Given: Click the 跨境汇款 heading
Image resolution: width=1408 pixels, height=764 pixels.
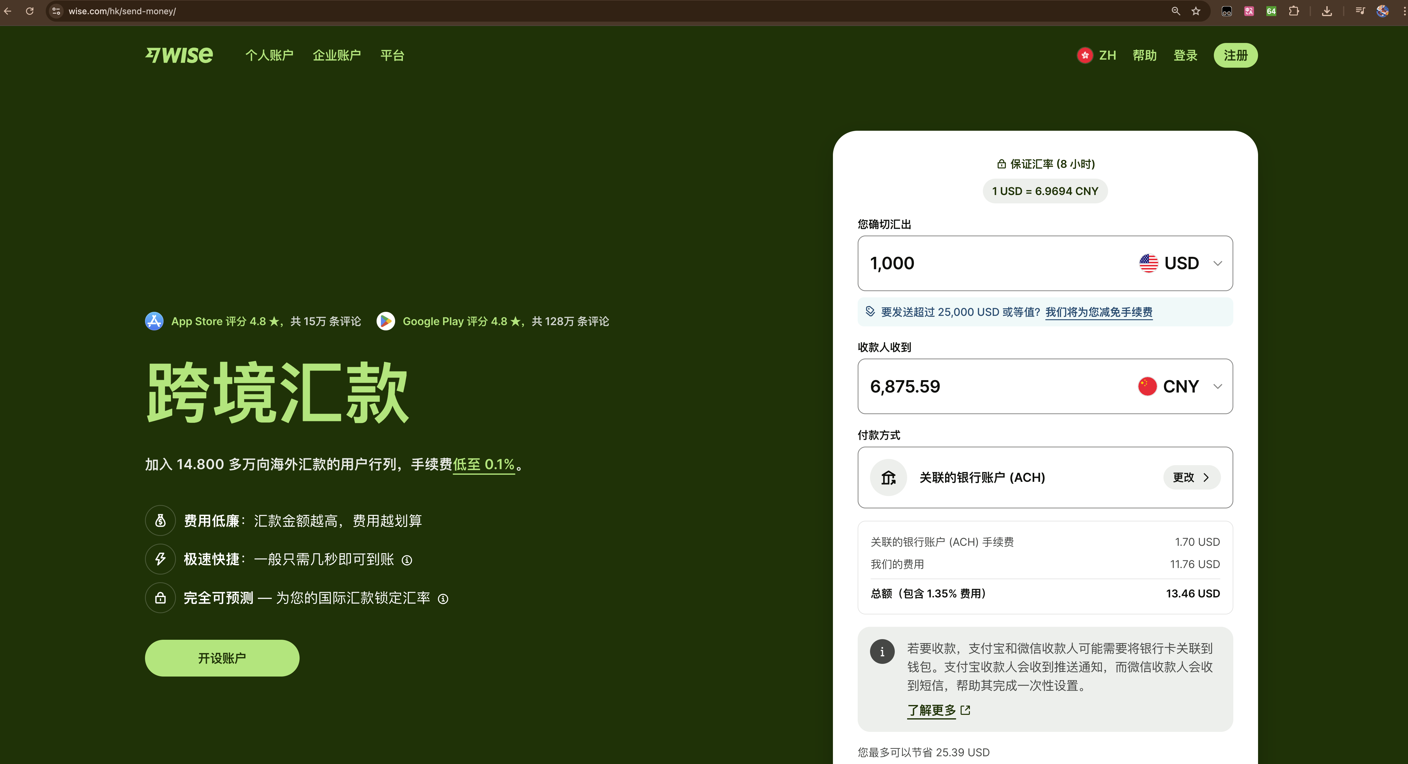Looking at the screenshot, I should point(278,393).
